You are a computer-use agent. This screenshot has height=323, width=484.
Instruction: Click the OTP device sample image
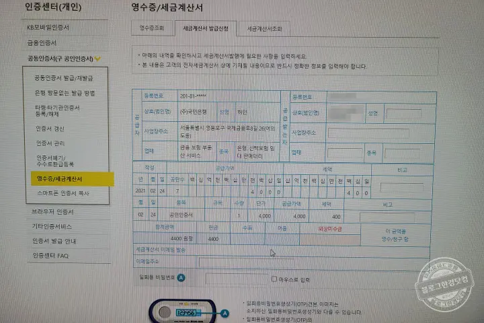click(x=182, y=312)
